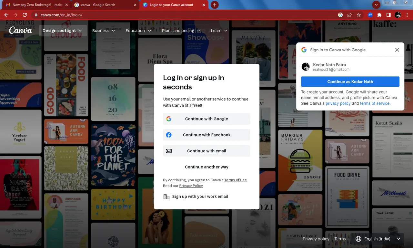Expand the Education menu
Viewport: 413px width, 248px height.
tap(138, 31)
